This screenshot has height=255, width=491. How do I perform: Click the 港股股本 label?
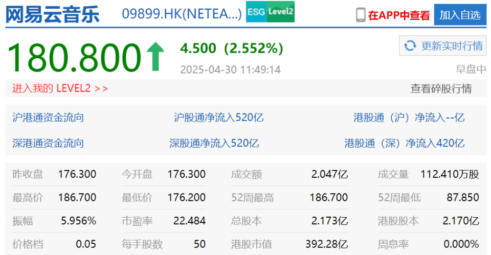(x=398, y=221)
